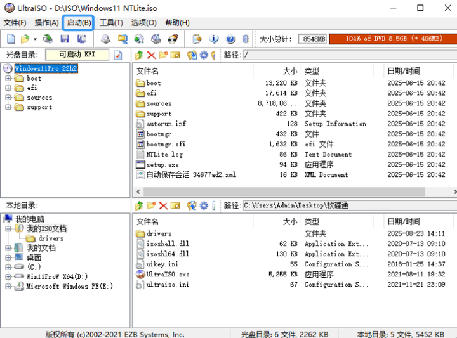The width and height of the screenshot is (457, 338).
Task: Open the 工具(T) menu
Action: [x=111, y=23]
